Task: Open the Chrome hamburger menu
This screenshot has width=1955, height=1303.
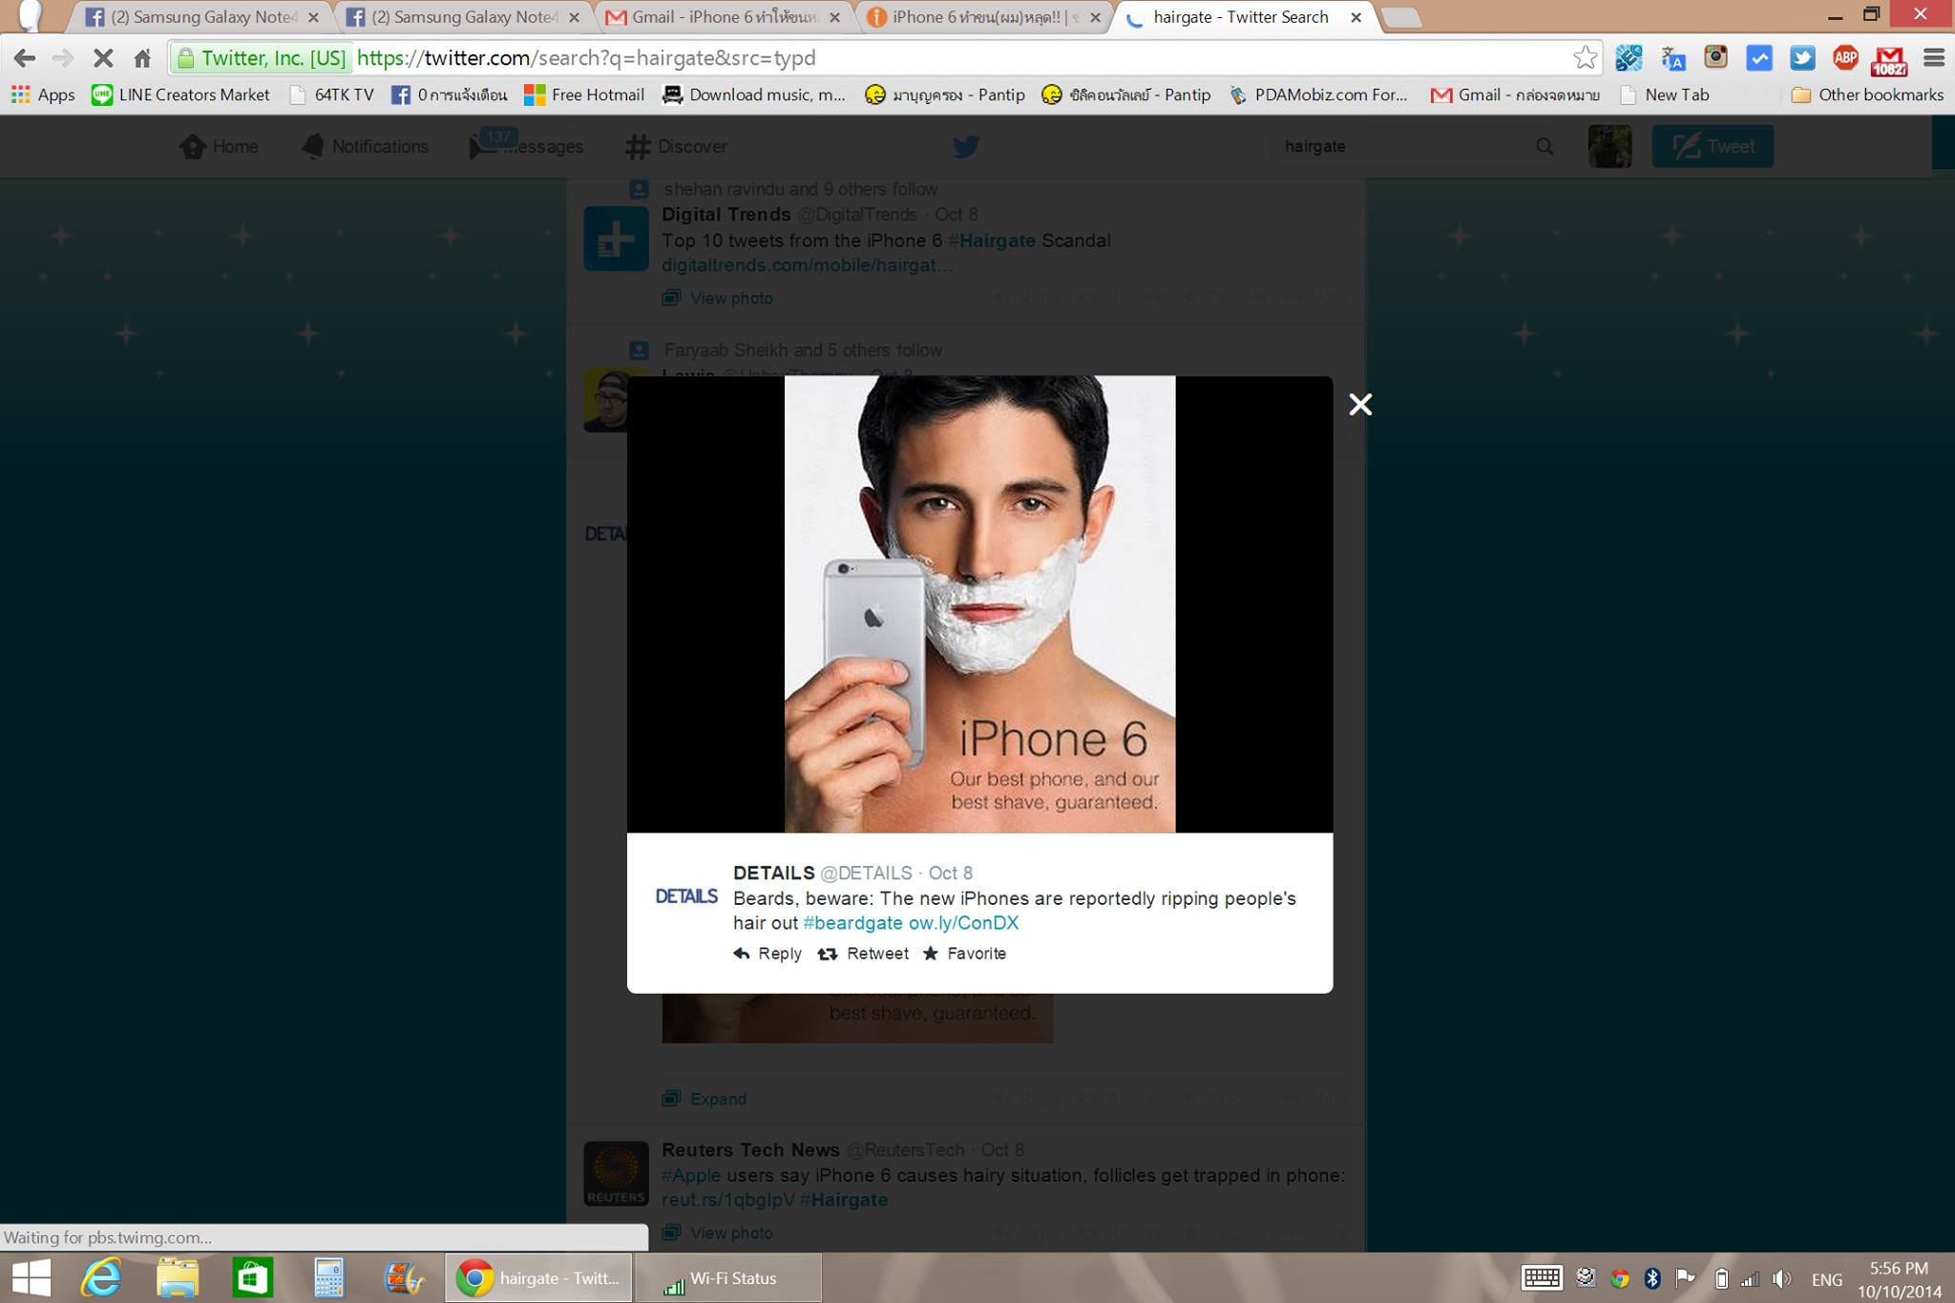Action: (1934, 58)
